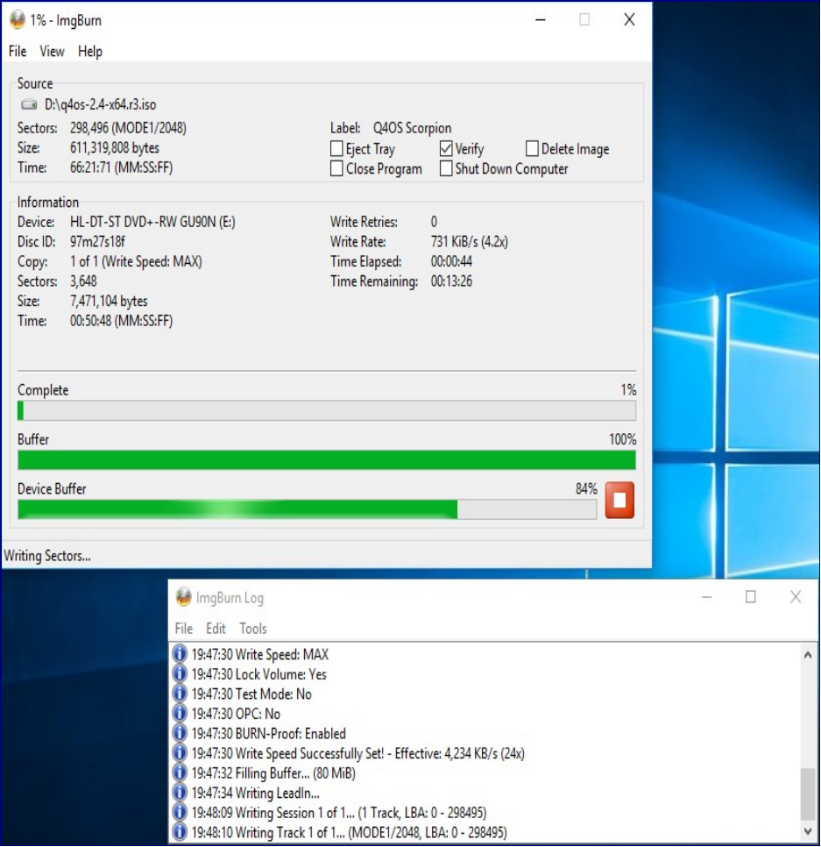Click the Device Buffer progress bar
This screenshot has width=821, height=847.
pos(308,509)
